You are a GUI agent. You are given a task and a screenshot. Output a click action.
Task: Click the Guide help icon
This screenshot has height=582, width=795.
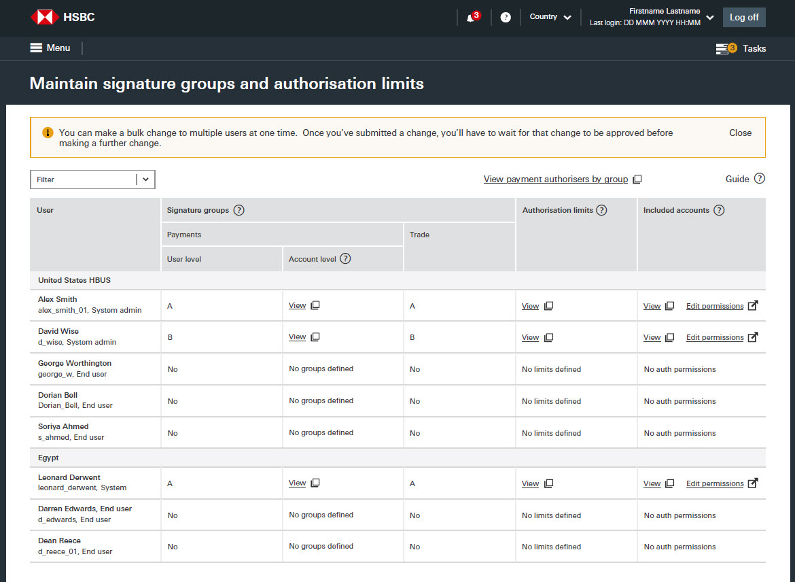[x=759, y=179]
